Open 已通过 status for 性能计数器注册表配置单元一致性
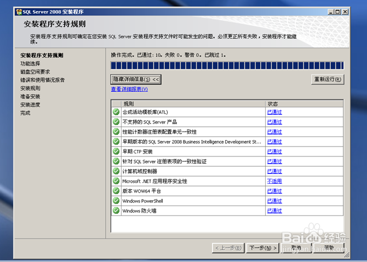The height and width of the screenshot is (262, 367). 274,132
